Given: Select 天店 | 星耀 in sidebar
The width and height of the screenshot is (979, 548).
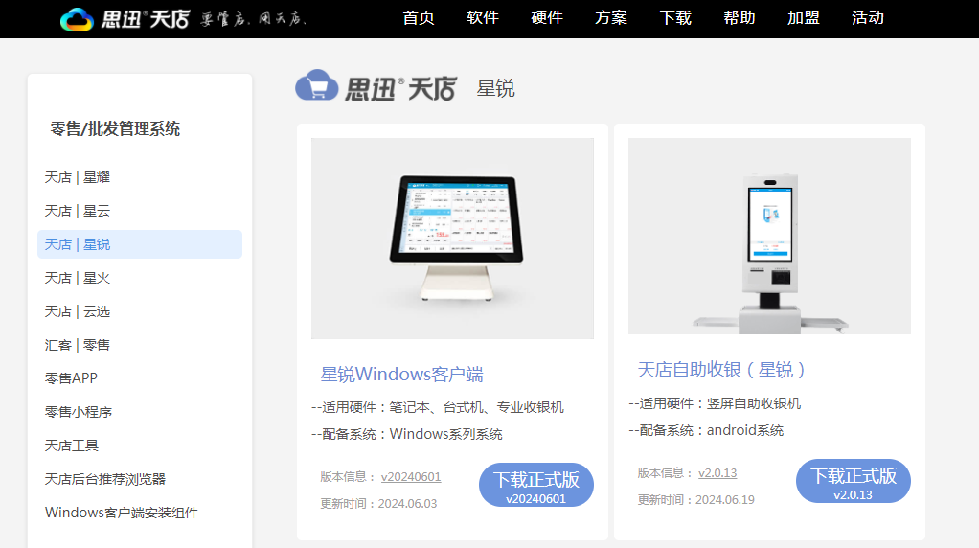Looking at the screenshot, I should click(x=78, y=177).
